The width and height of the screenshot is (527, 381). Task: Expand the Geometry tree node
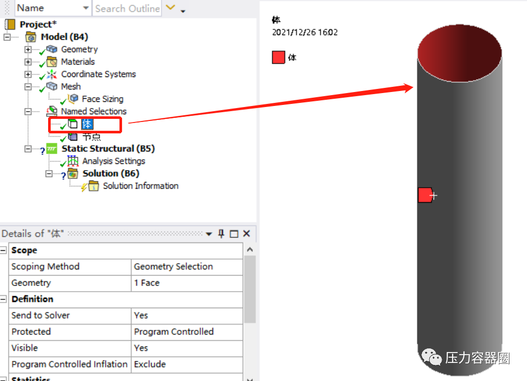click(x=28, y=50)
